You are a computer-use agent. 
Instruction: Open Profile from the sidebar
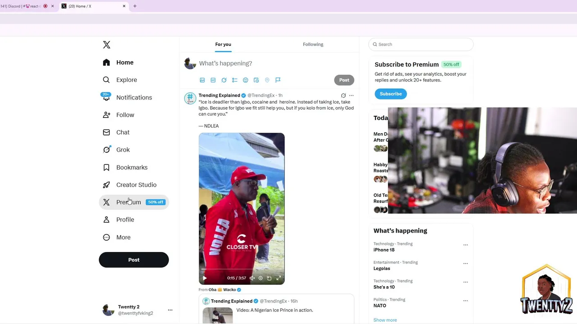(x=119, y=220)
